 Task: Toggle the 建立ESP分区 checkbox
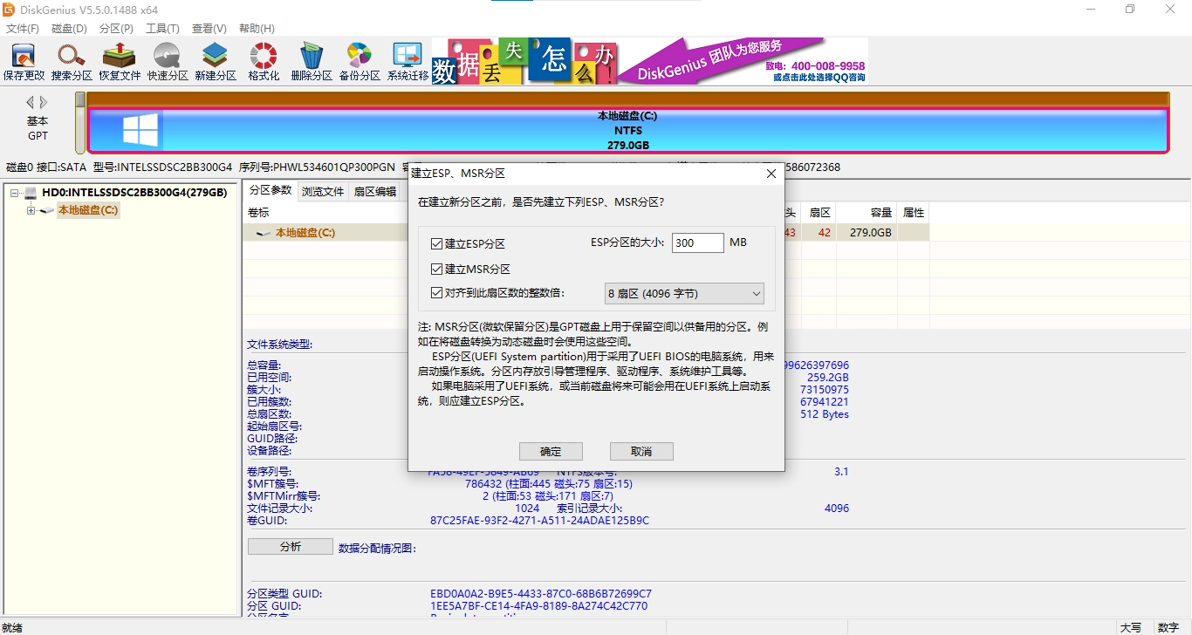pos(437,243)
